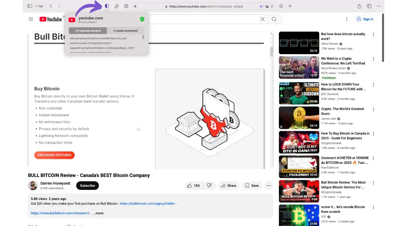
Task: Open the Privacy Report shield icon
Action: (x=107, y=6)
